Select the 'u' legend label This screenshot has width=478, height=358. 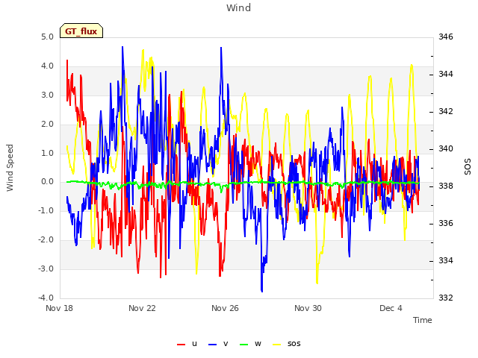coord(194,344)
